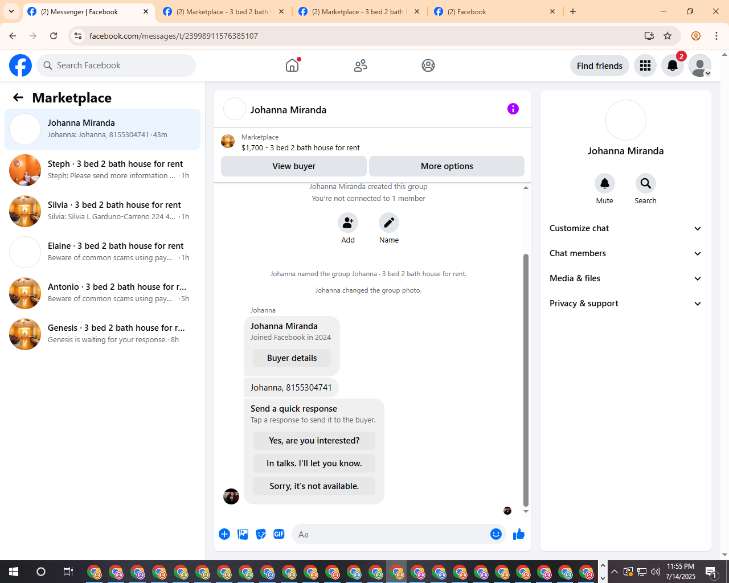Expand the Customize chat section
Screen dimensions: 729x583
[625, 228]
